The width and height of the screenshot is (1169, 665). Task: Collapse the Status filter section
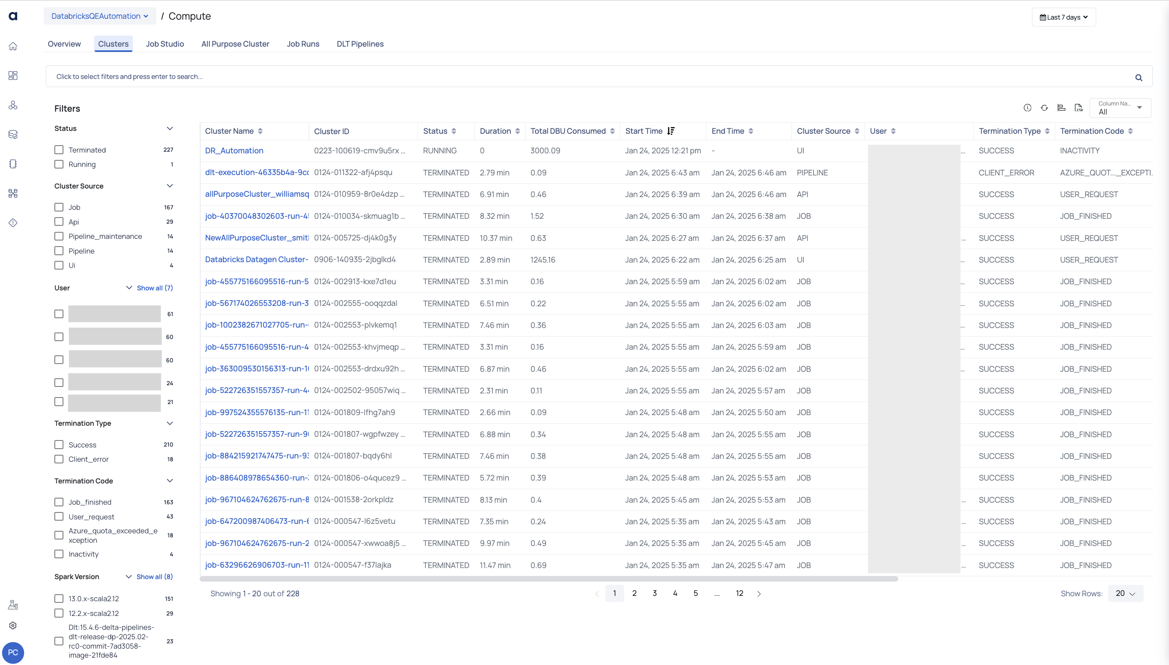pyautogui.click(x=170, y=128)
